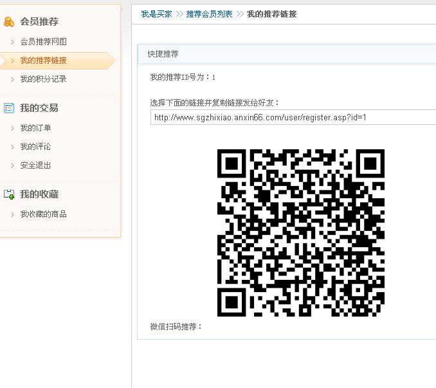436x388 pixels.
Task: Click the chevron beside 我的订单
Action: (12, 128)
